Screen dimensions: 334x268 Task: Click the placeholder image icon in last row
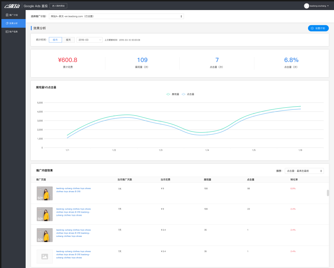(44, 257)
